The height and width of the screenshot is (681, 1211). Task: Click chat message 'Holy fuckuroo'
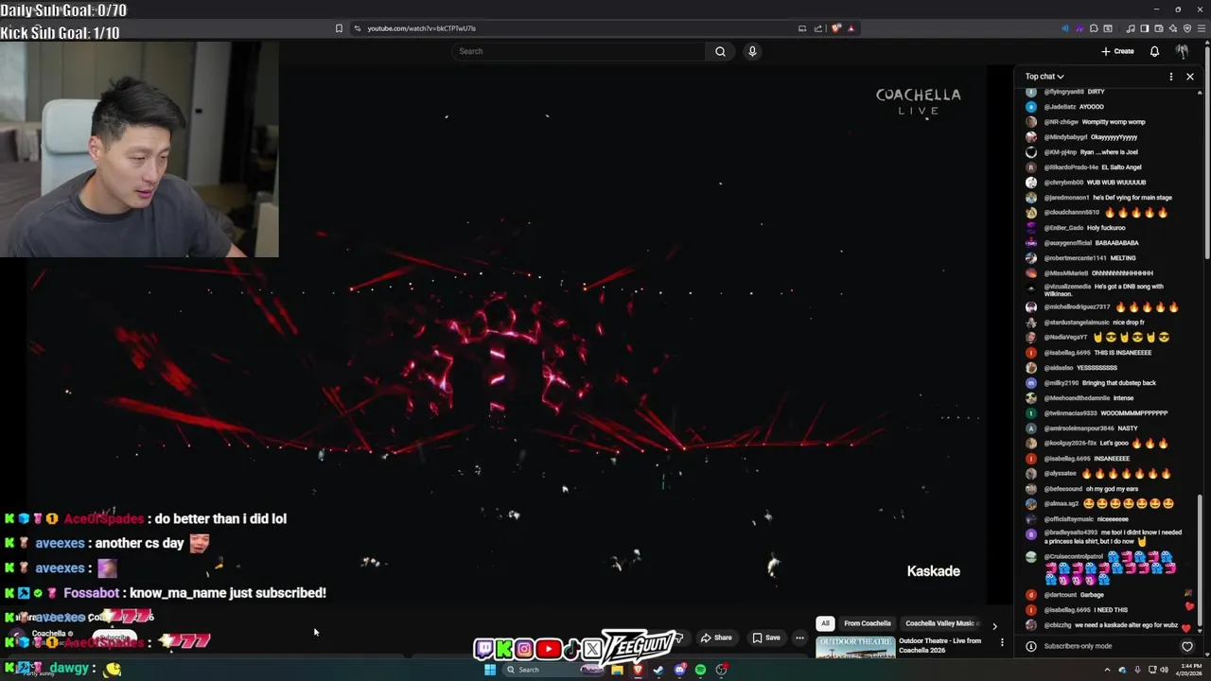[1106, 228]
